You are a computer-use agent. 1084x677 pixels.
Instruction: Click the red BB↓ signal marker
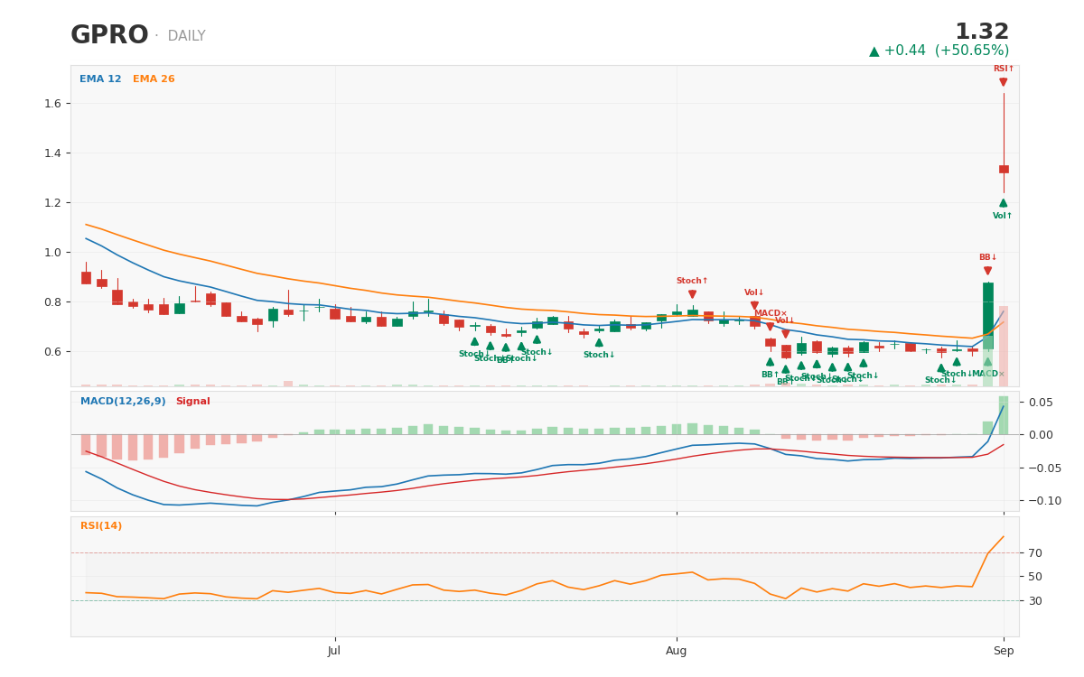[x=987, y=271]
